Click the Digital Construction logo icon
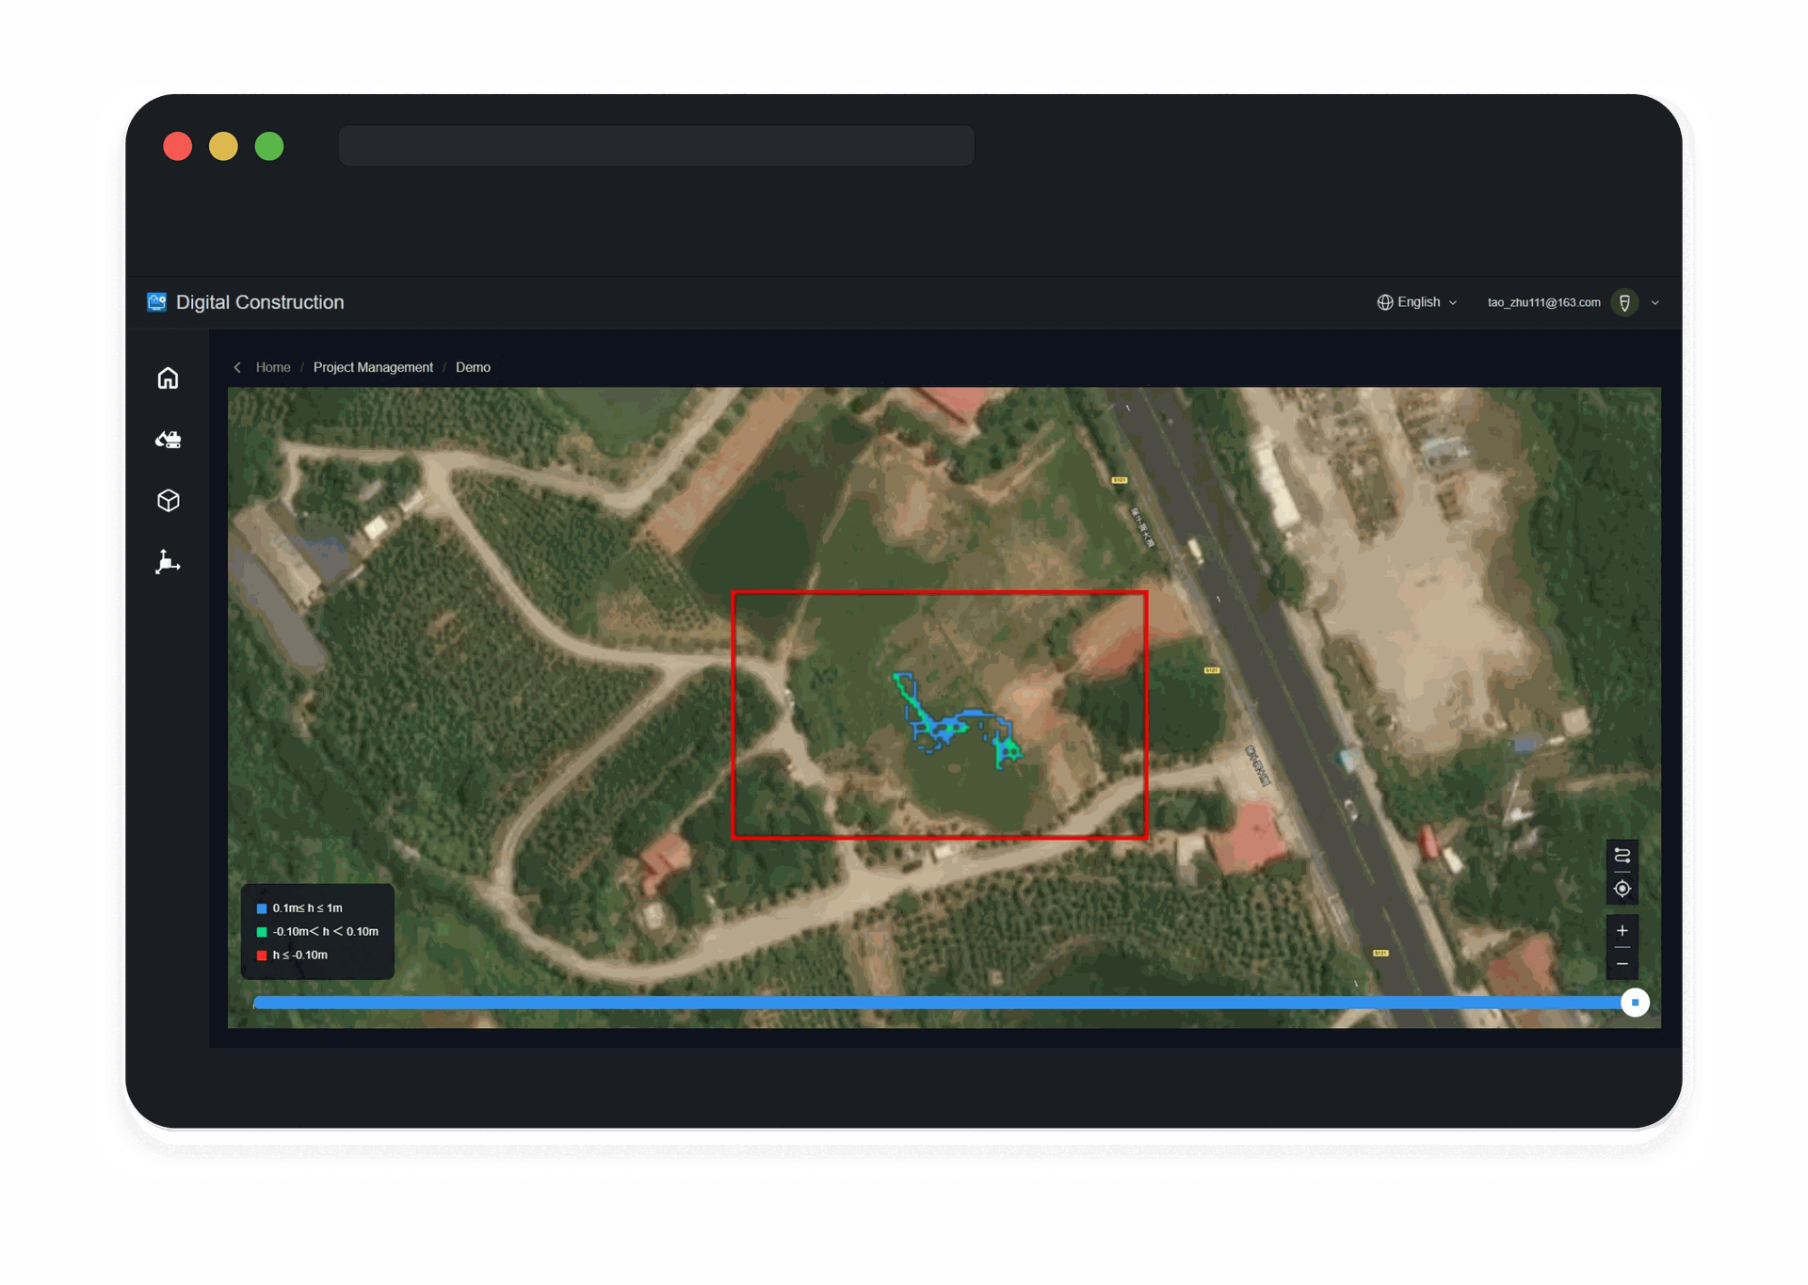This screenshot has width=1808, height=1285. coord(156,302)
